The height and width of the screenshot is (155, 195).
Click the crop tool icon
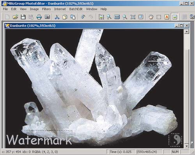click(x=101, y=17)
